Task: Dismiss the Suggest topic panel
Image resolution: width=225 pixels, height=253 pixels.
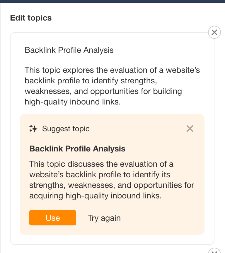Action: (x=190, y=129)
